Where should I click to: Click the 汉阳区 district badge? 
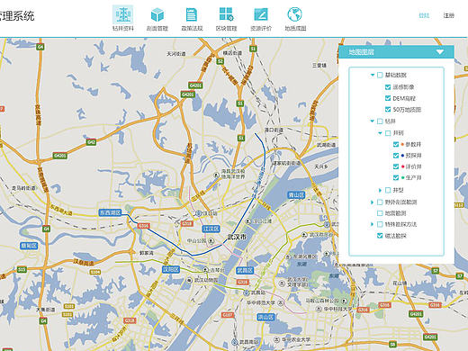pyautogui.click(x=171, y=269)
